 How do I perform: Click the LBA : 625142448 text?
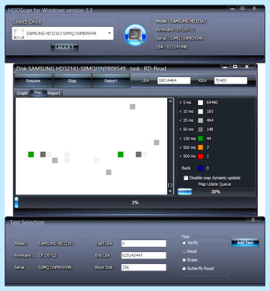pos(171,47)
